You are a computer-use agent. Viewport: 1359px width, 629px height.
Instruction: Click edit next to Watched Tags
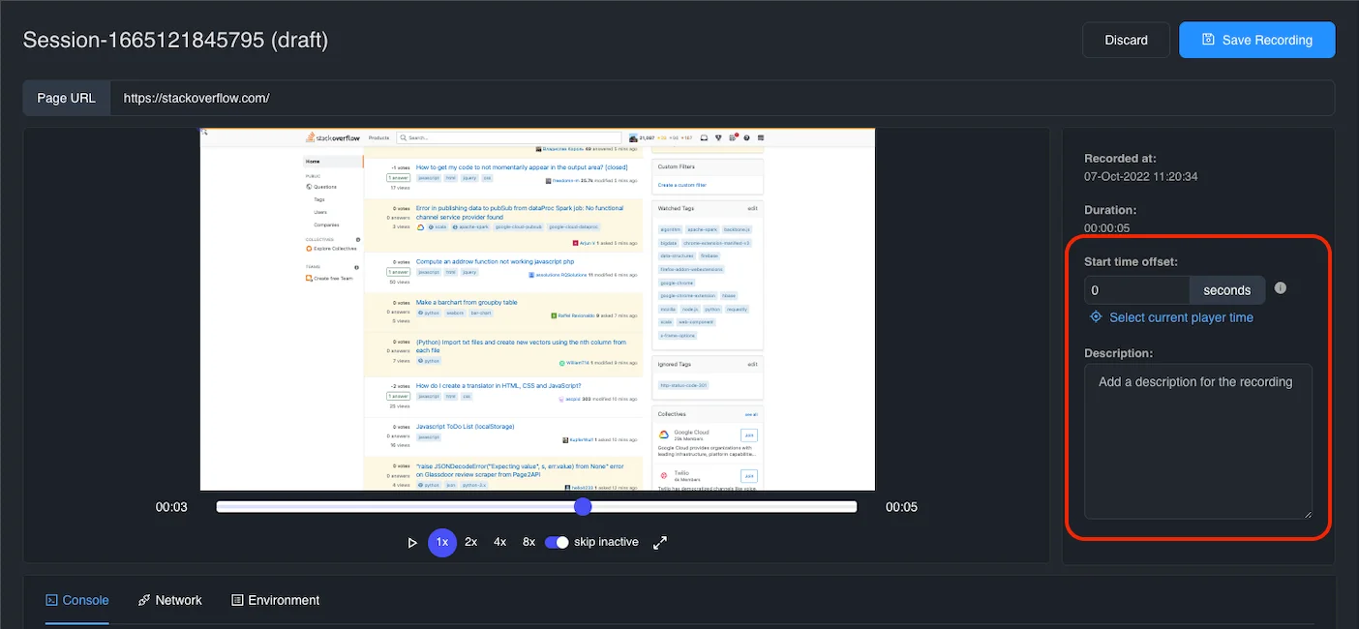coord(752,208)
